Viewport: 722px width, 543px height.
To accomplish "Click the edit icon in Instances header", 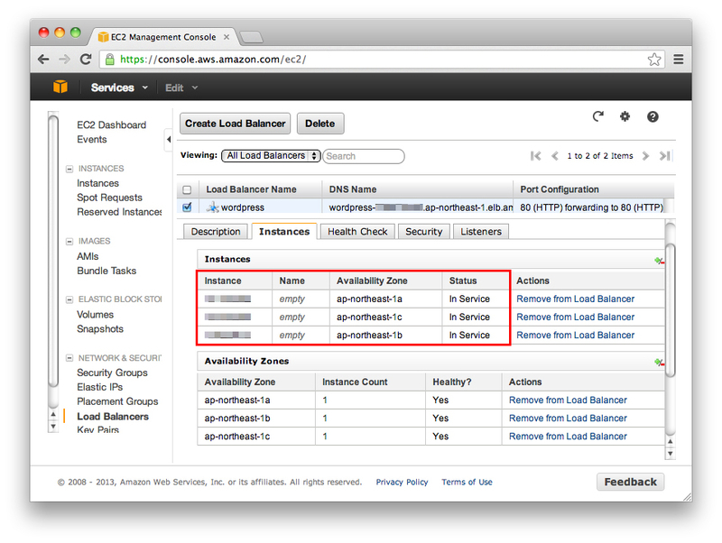I will (x=659, y=261).
